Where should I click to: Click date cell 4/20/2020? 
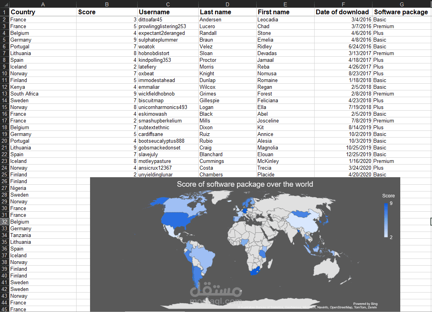pos(343,174)
